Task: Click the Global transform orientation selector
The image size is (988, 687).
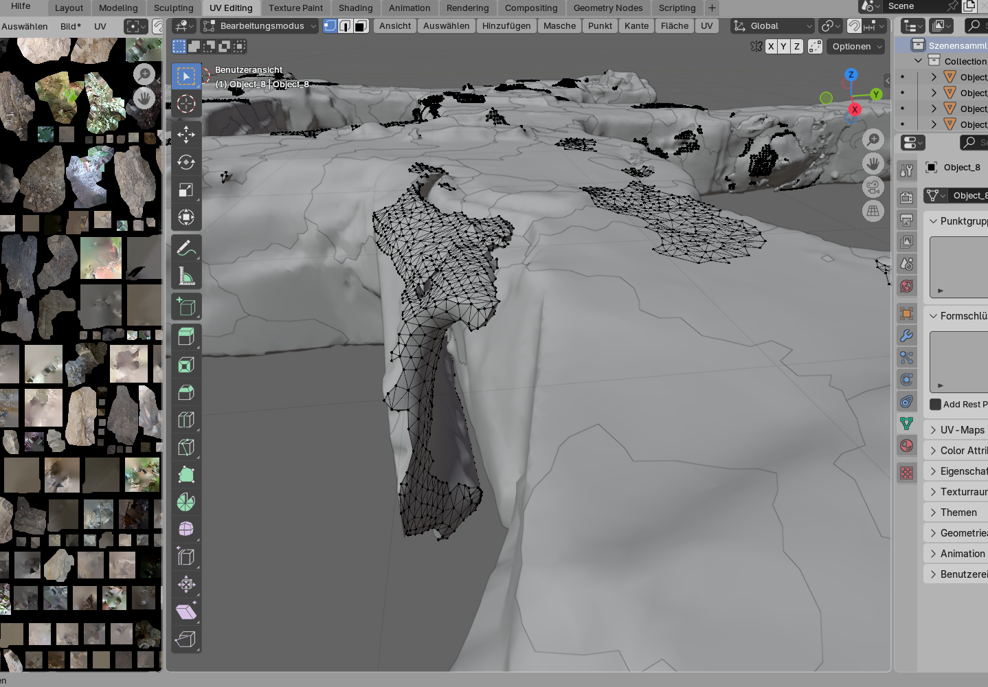Action: pyautogui.click(x=772, y=26)
